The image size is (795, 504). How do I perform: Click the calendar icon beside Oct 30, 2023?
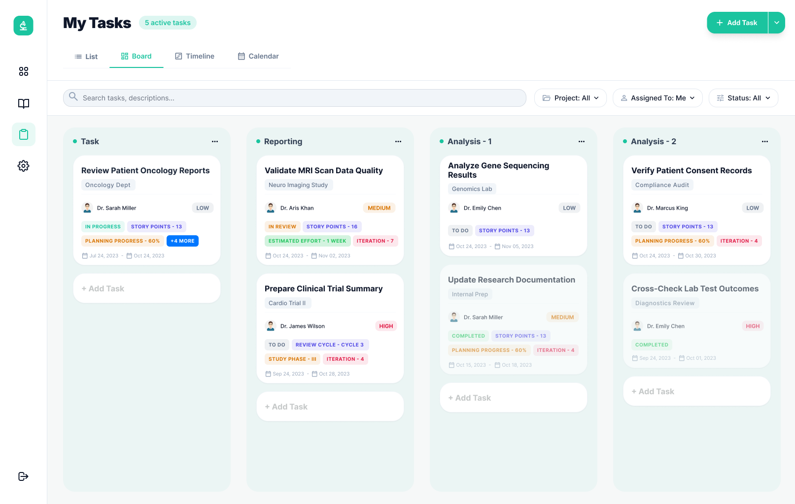[x=681, y=256]
